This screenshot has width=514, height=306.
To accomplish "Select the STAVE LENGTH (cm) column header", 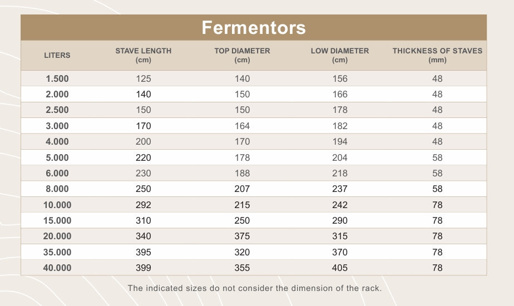I will click(144, 55).
